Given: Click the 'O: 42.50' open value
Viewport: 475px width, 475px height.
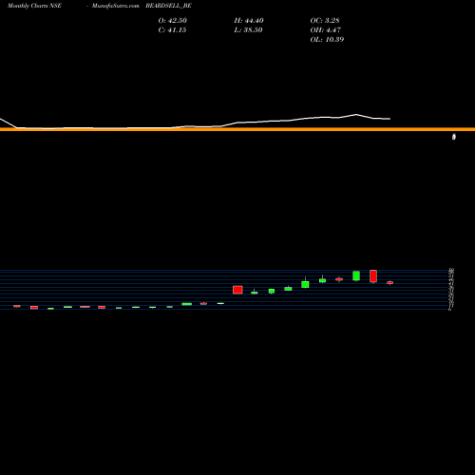Looking at the screenshot, I should [x=173, y=21].
